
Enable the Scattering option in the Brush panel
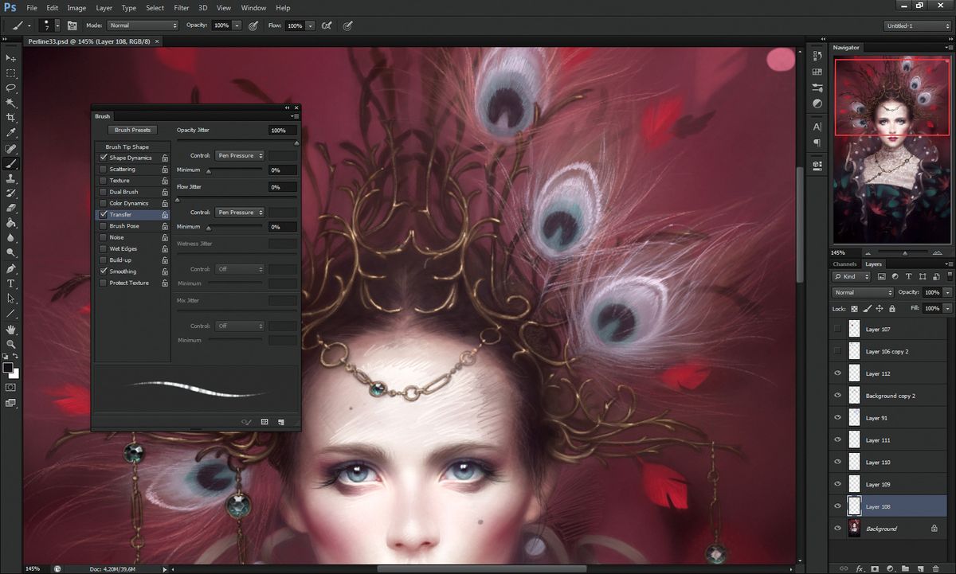point(104,169)
